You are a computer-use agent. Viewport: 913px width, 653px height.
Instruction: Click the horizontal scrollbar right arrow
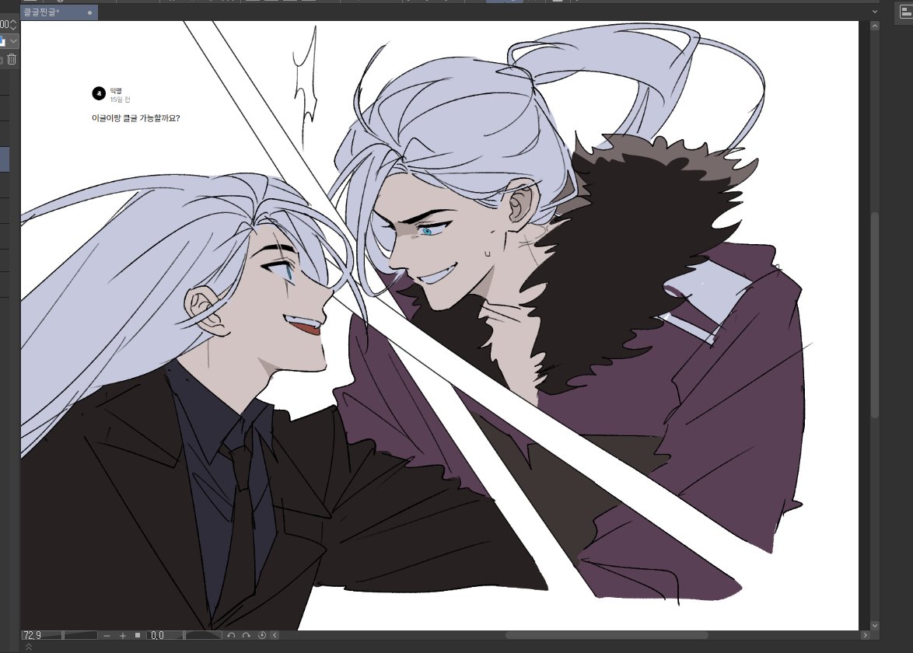pyautogui.click(x=866, y=635)
